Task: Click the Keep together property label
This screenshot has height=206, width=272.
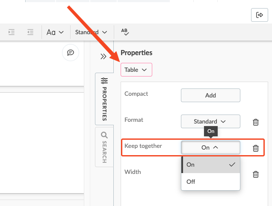Action: click(x=143, y=146)
